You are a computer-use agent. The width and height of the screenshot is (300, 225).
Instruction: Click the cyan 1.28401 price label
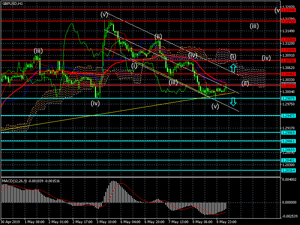tap(288, 160)
